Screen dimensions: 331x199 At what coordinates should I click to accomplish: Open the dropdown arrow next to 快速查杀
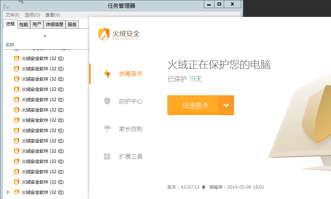[x=226, y=105]
